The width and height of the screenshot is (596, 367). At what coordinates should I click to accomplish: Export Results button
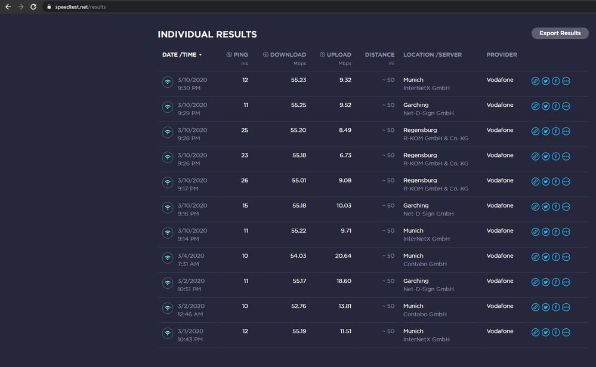[560, 33]
